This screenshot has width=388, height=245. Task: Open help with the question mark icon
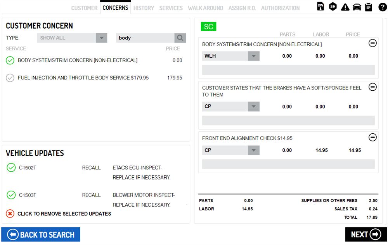tap(382, 7)
